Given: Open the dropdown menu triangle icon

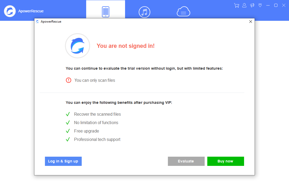Looking at the screenshot, I should point(260,5).
